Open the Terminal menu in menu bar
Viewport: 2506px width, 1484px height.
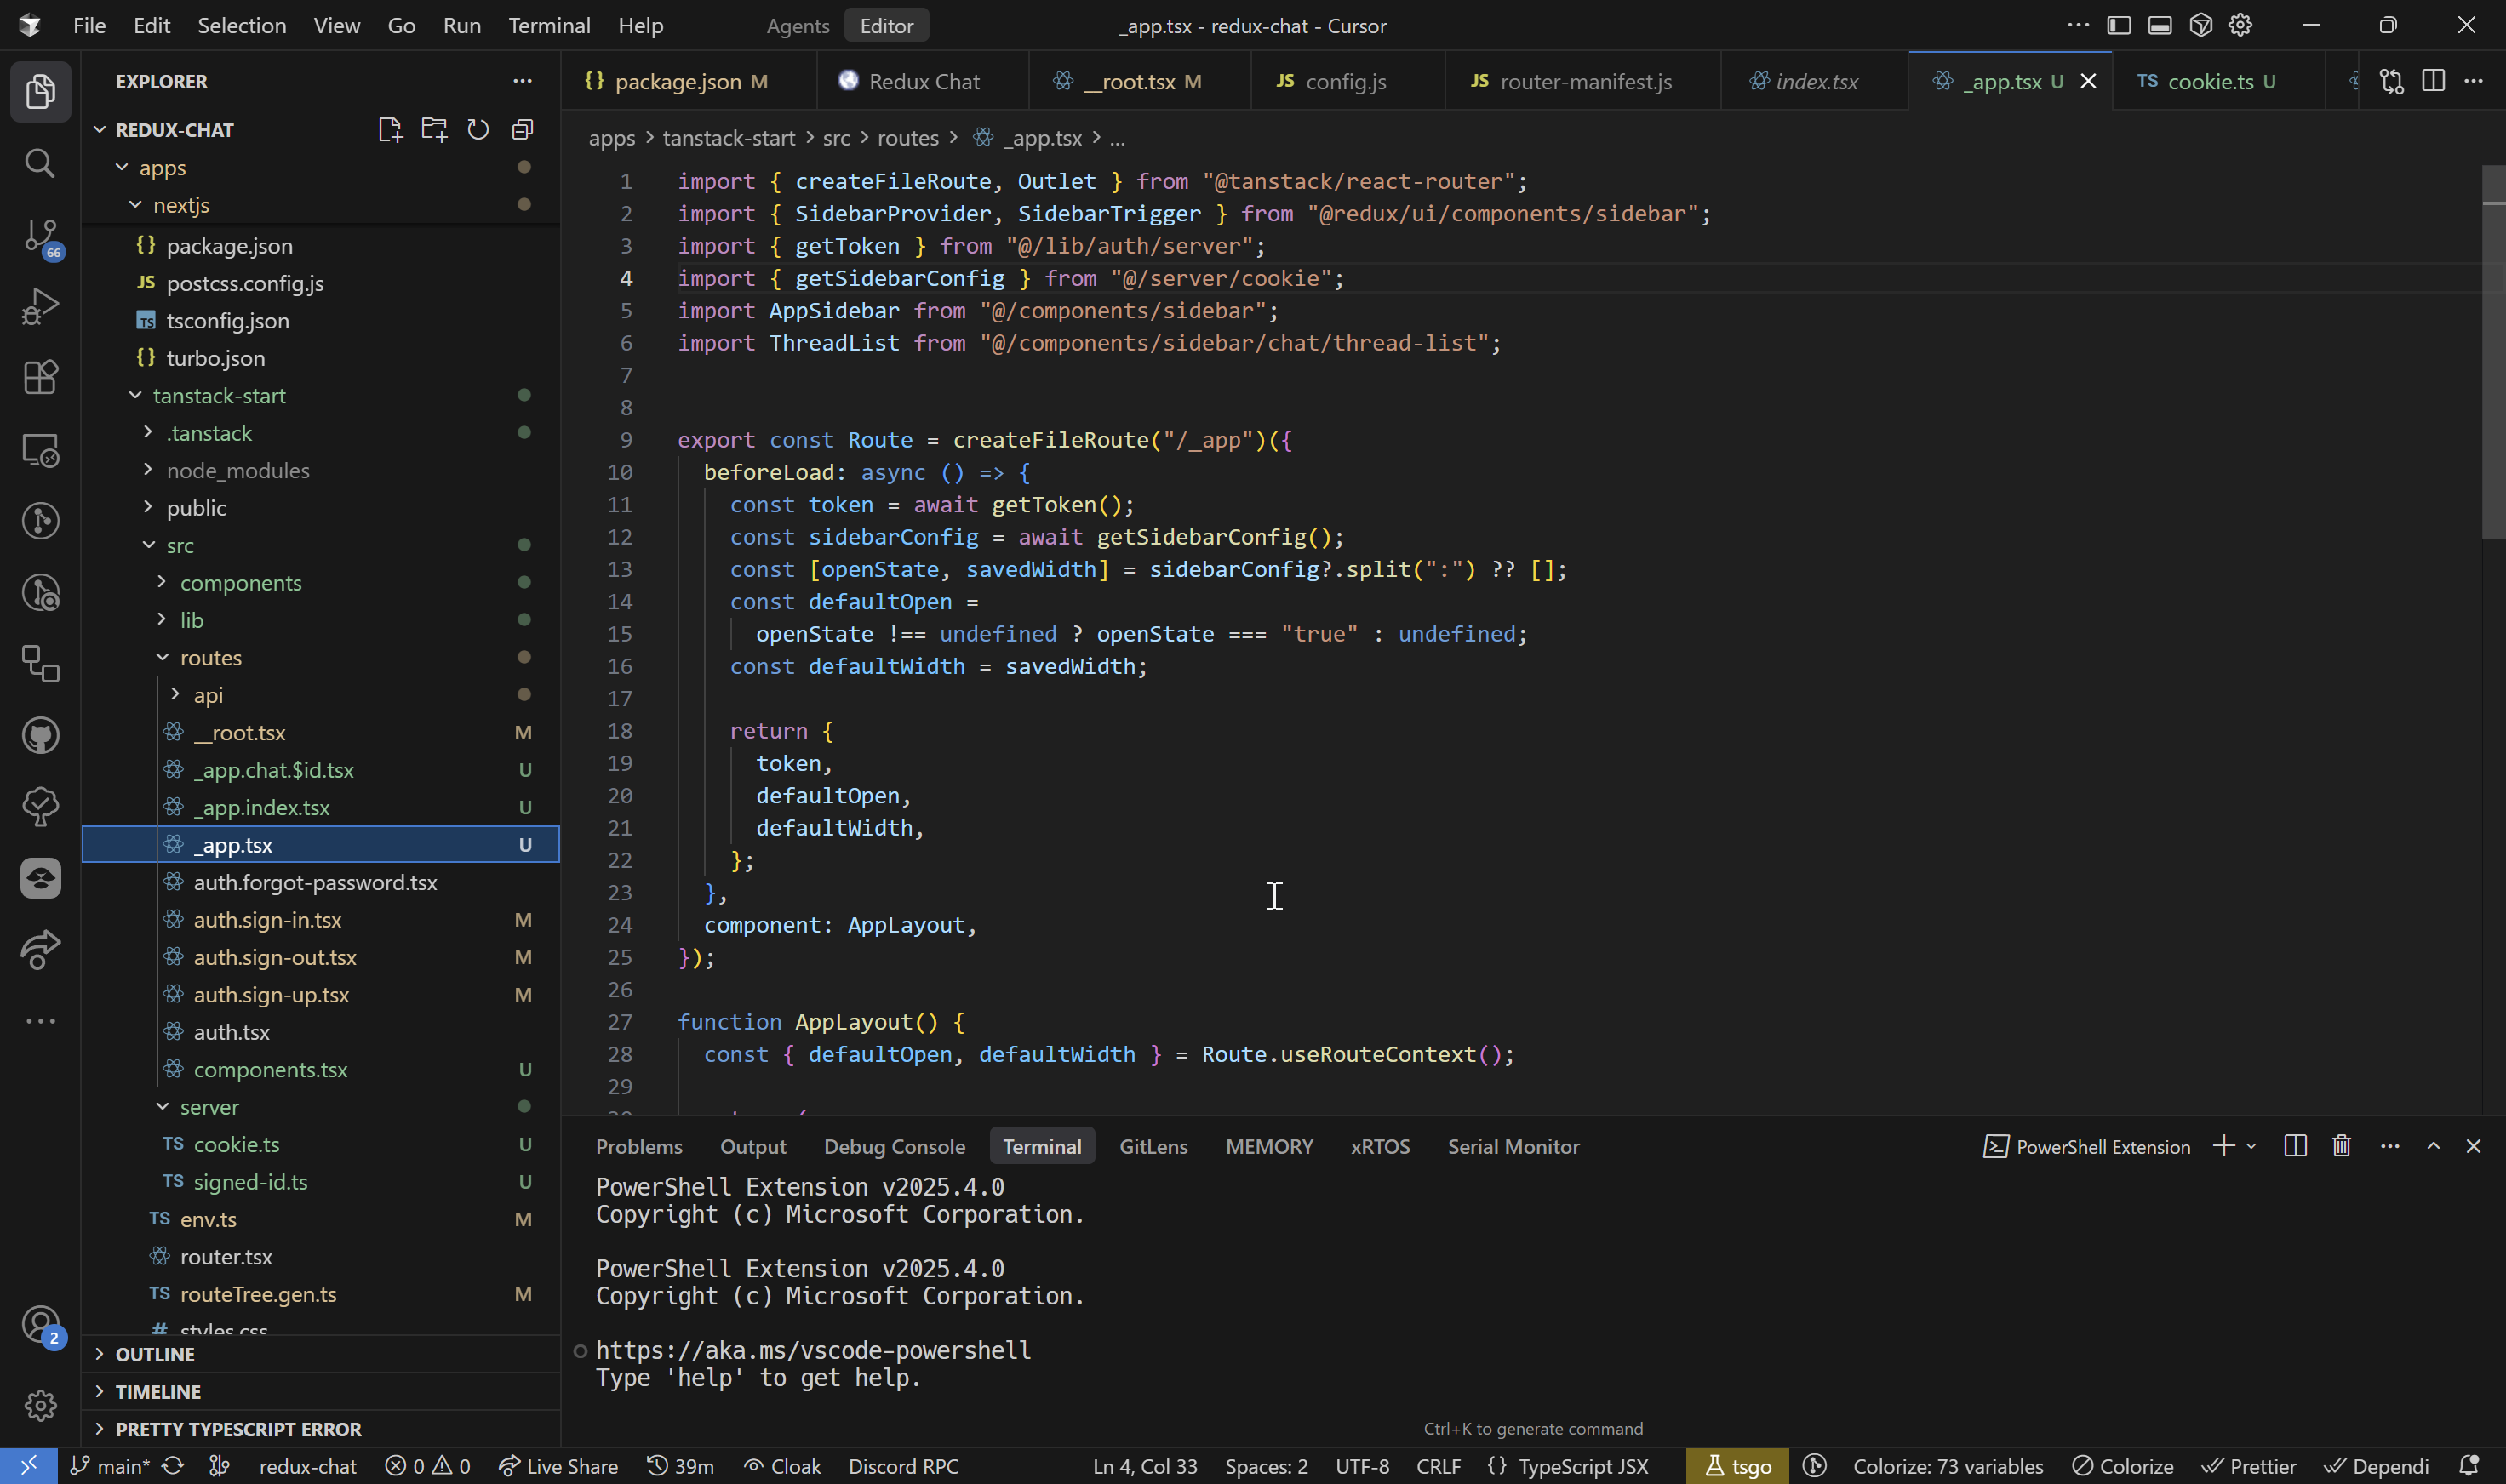548,26
